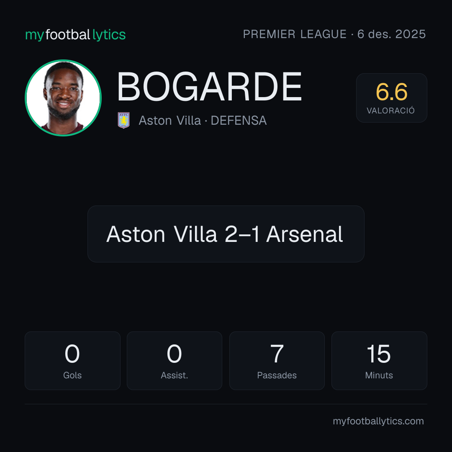
Task: Open the myfootballytics.com footer link
Action: tap(378, 421)
